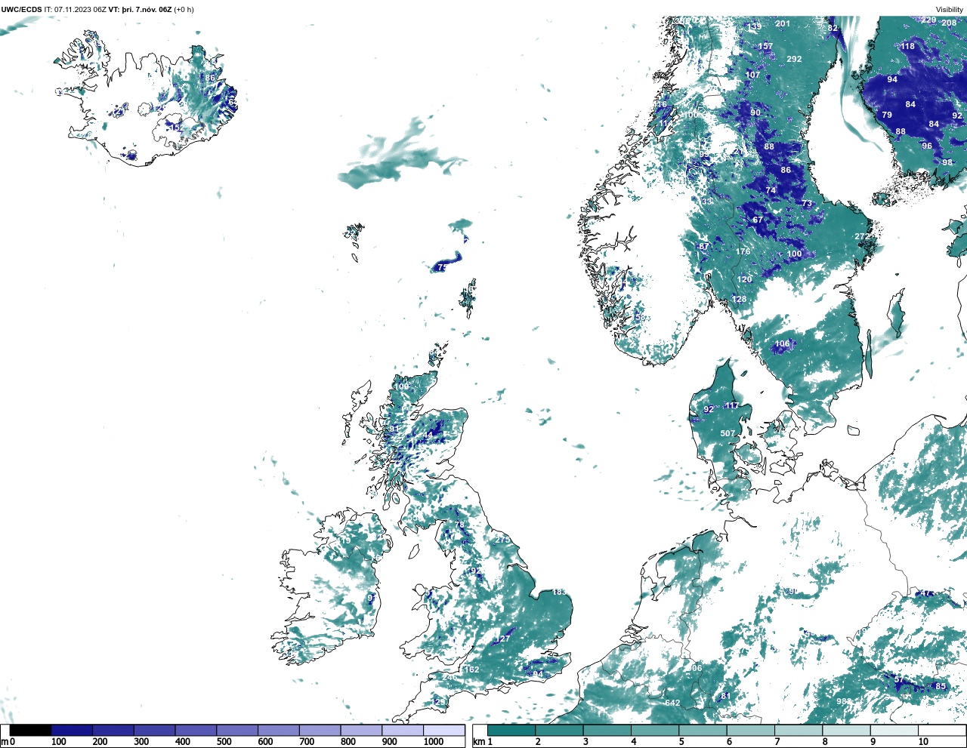Select the 3–4 km legend swatch
The image size is (967, 748).
point(607,731)
